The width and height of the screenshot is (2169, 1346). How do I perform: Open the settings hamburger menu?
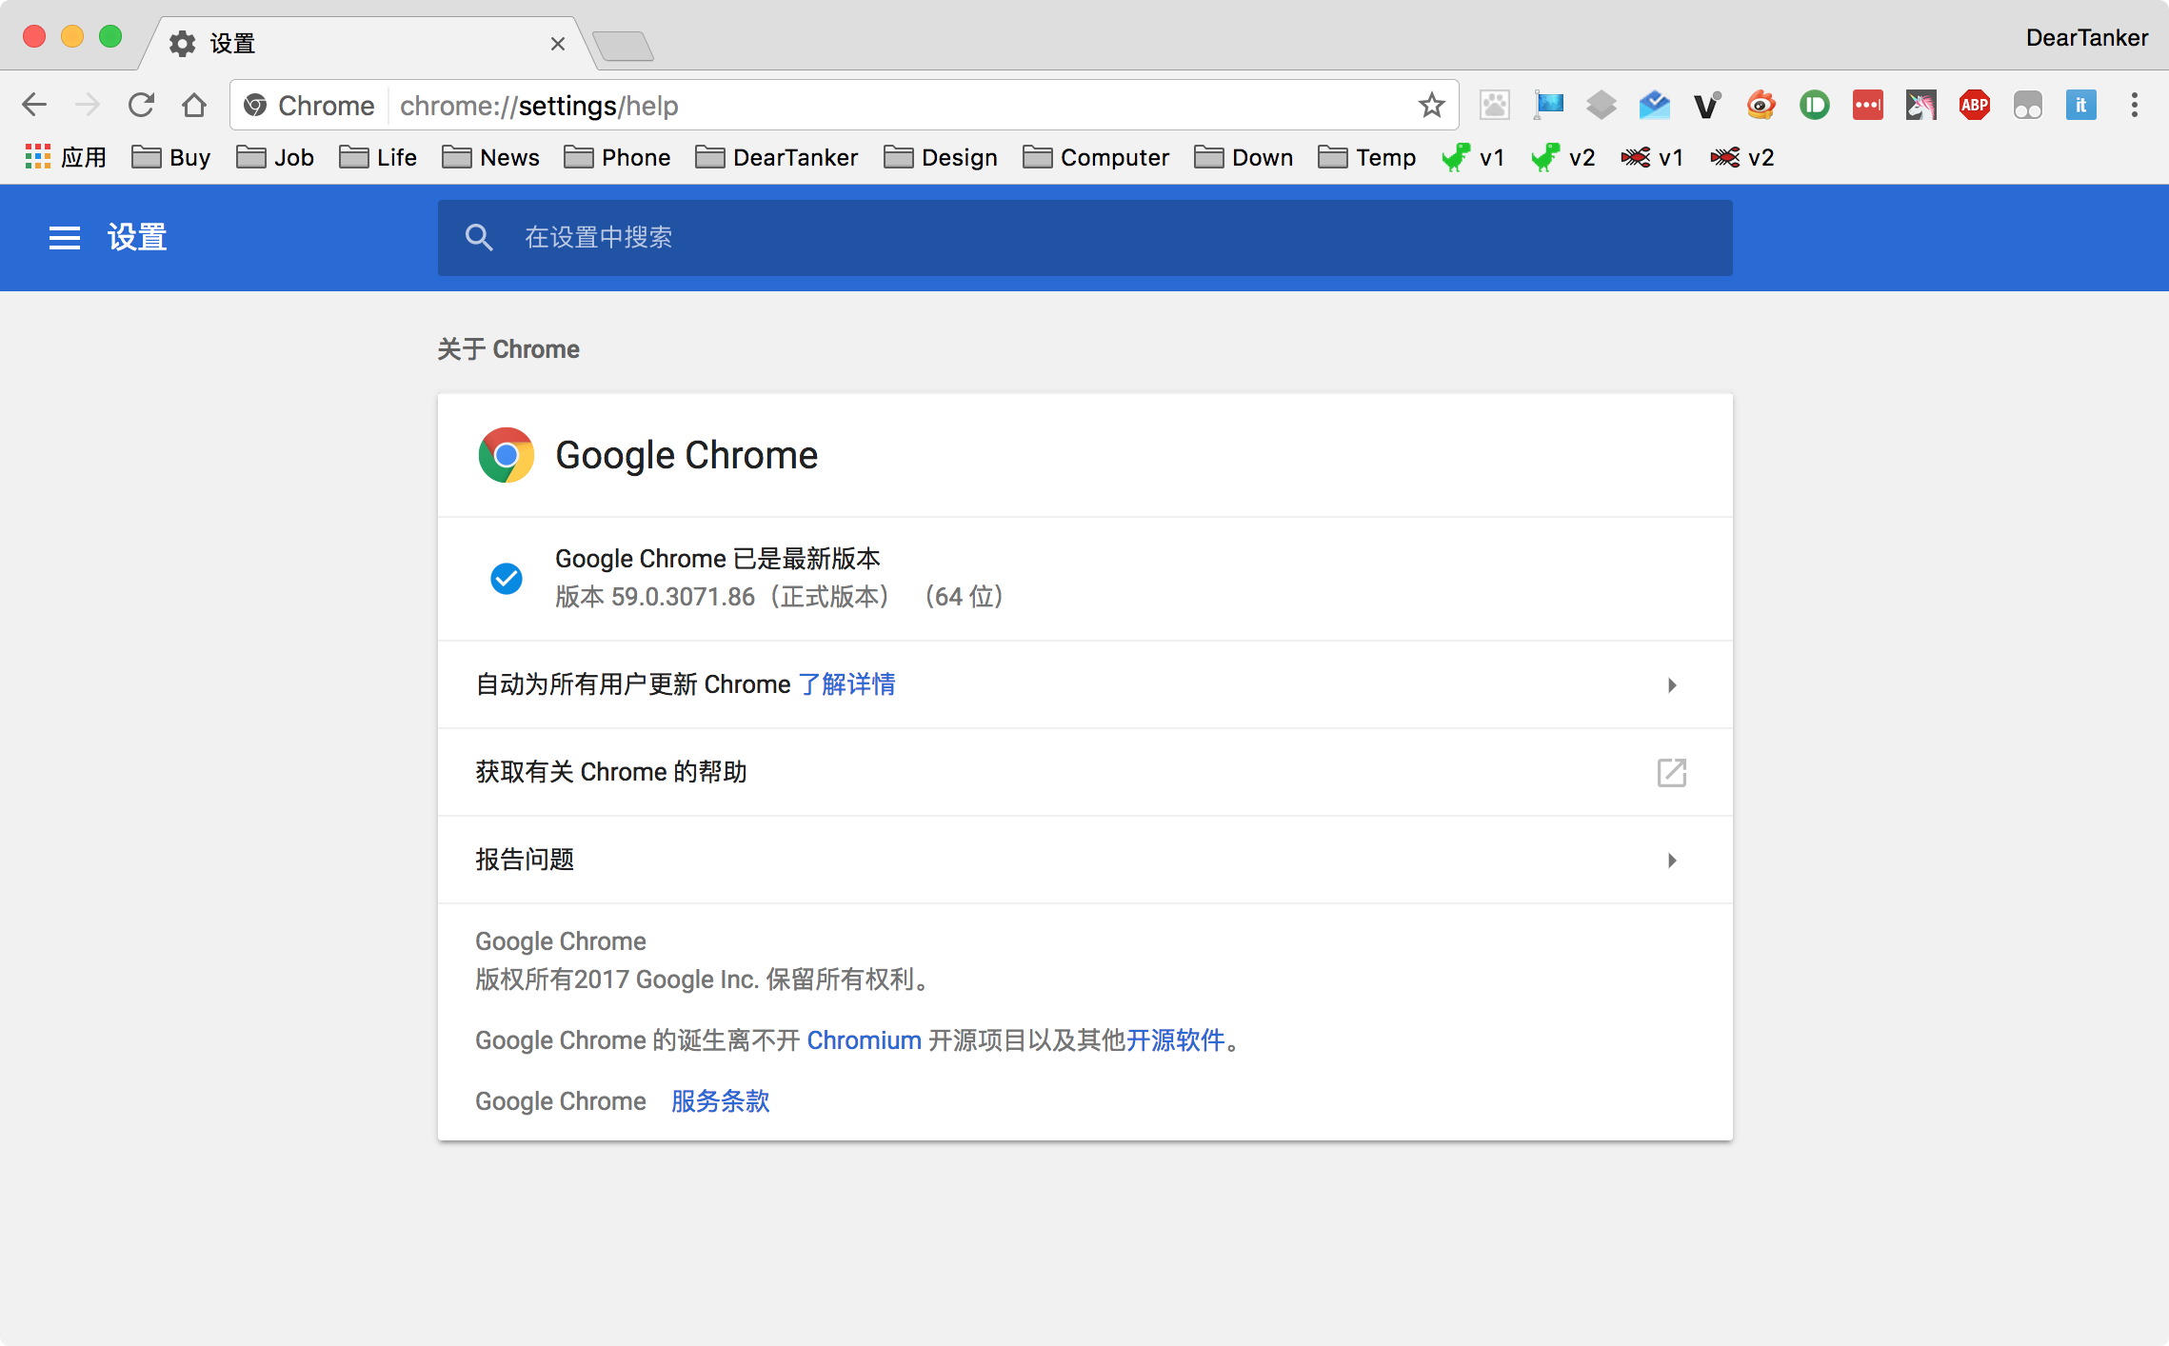click(65, 238)
